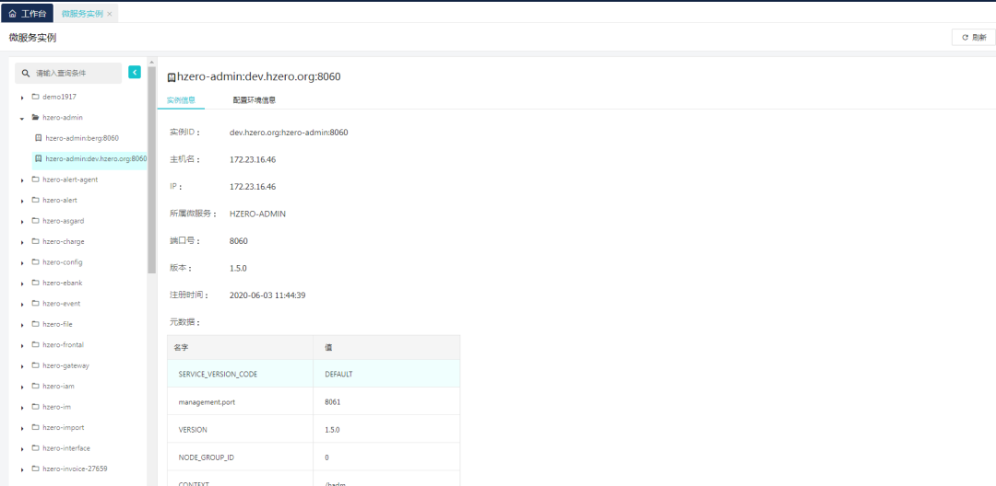996x486 pixels.
Task: Expand the hzero-iam tree node
Action: [22, 387]
